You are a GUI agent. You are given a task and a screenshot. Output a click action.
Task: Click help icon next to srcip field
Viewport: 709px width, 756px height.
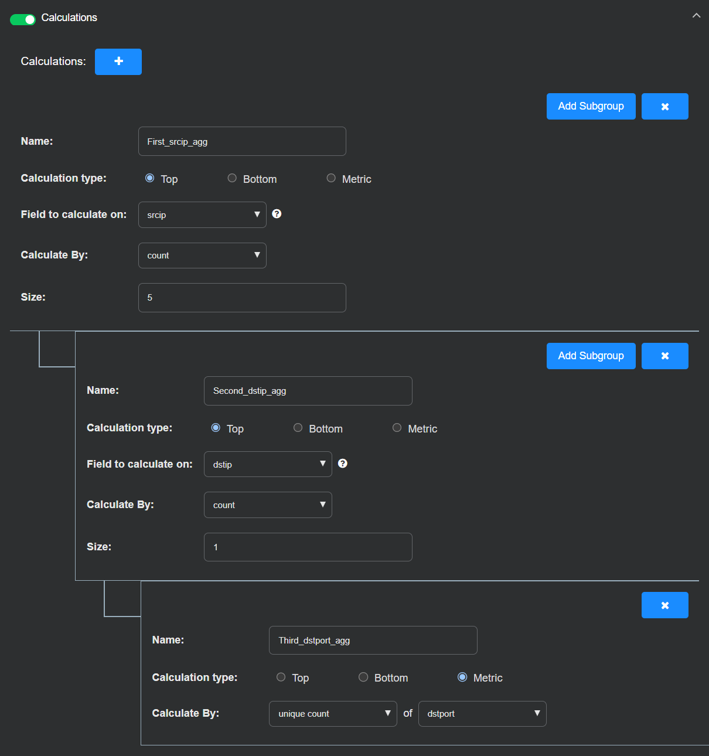[277, 214]
